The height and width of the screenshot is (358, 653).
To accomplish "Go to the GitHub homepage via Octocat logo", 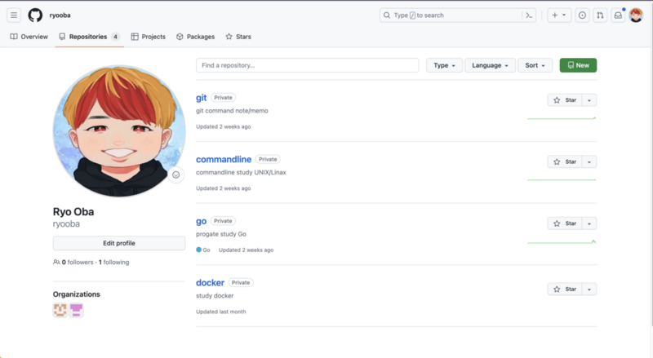I will click(35, 15).
